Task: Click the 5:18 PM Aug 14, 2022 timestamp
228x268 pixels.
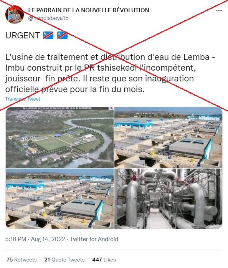Action: (35, 239)
